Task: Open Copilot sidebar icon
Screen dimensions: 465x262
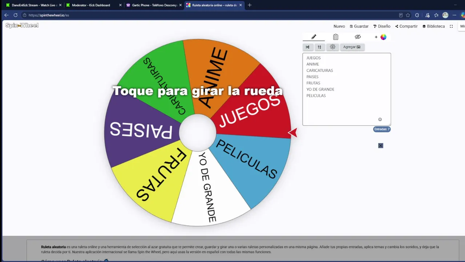Action: click(463, 15)
